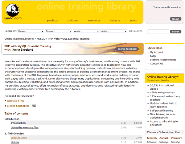Focus the search text field
185x144 pixels.
tap(158, 32)
